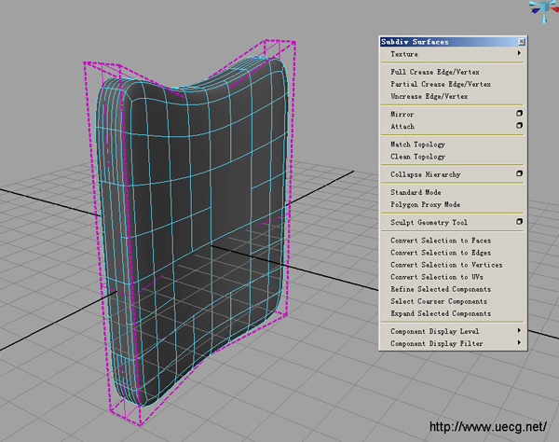559x442 pixels.
Task: Open Sculpt Geometry Tool option box icon
Action: (x=520, y=222)
